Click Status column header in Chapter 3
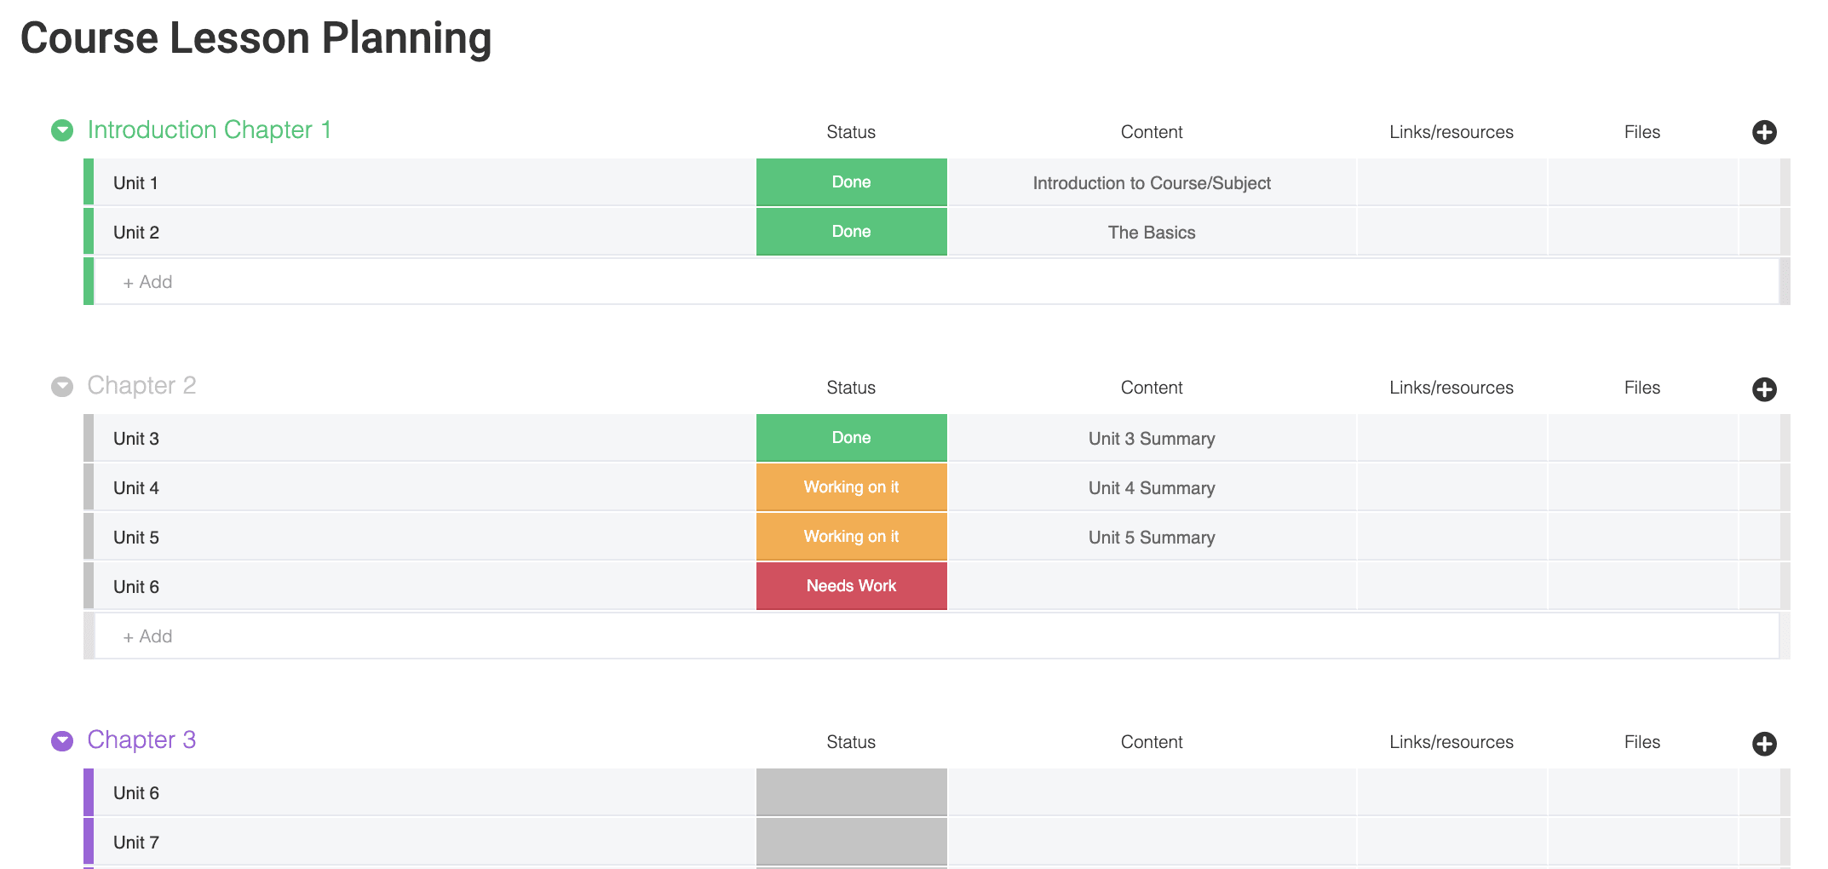 pos(851,742)
